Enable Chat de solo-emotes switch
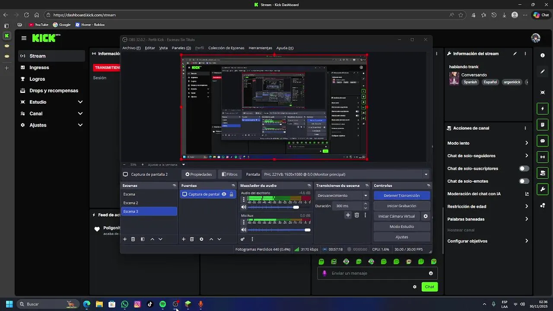This screenshot has height=311, width=553. click(x=524, y=181)
